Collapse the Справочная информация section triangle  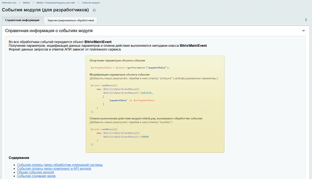303,31
